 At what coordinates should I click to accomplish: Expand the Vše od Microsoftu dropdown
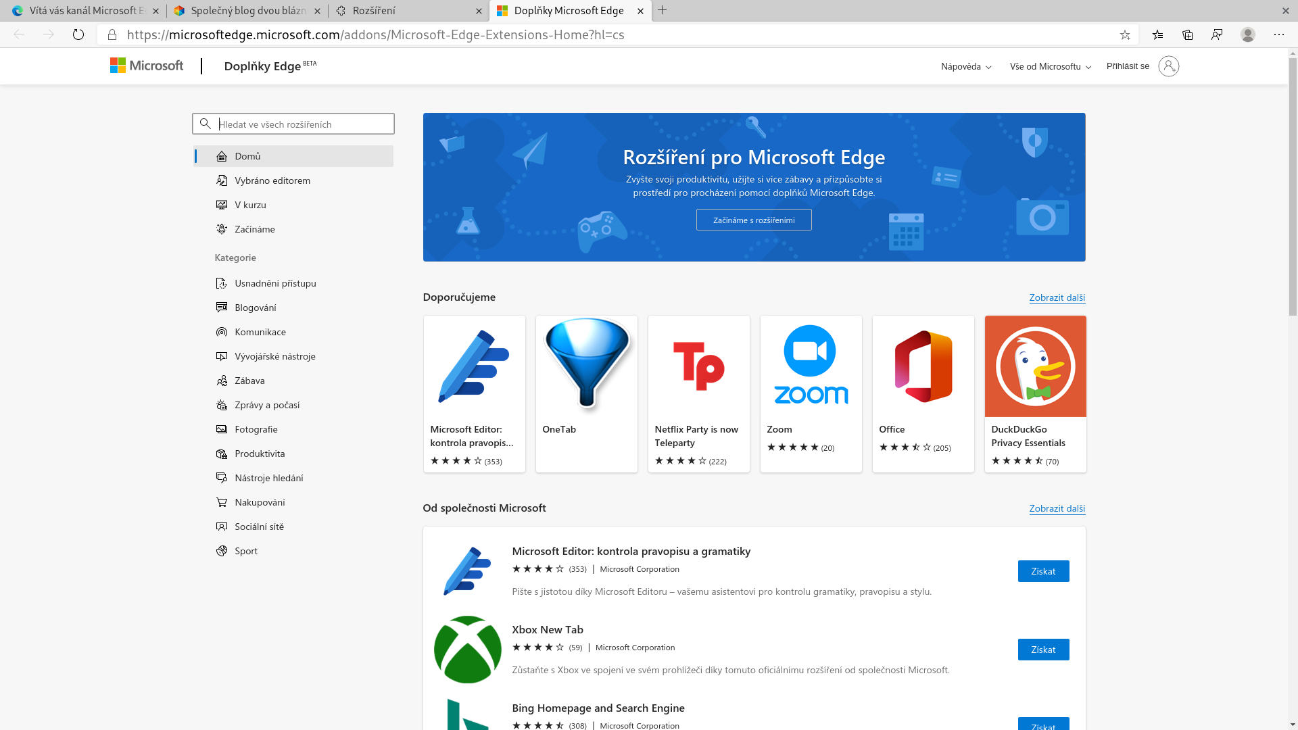[x=1051, y=66]
